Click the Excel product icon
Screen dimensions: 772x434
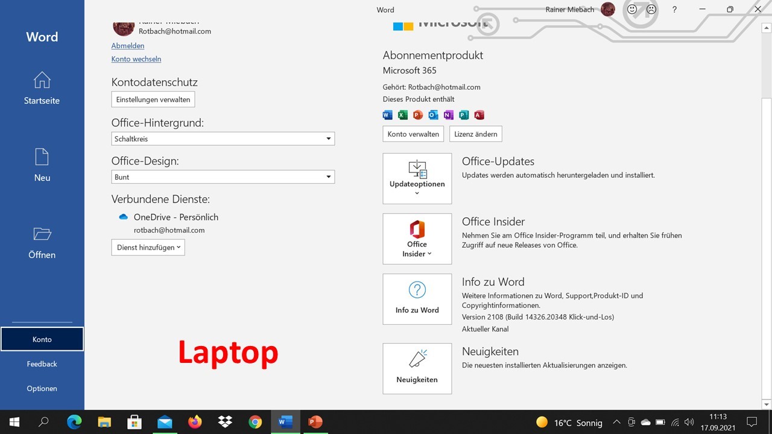pos(403,115)
